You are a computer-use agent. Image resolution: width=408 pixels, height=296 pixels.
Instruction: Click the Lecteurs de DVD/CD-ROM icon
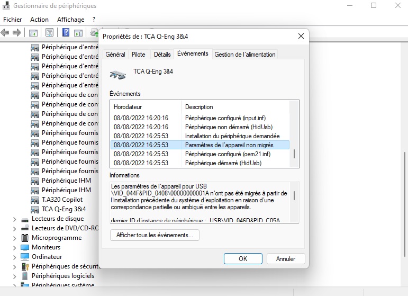pos(25,228)
